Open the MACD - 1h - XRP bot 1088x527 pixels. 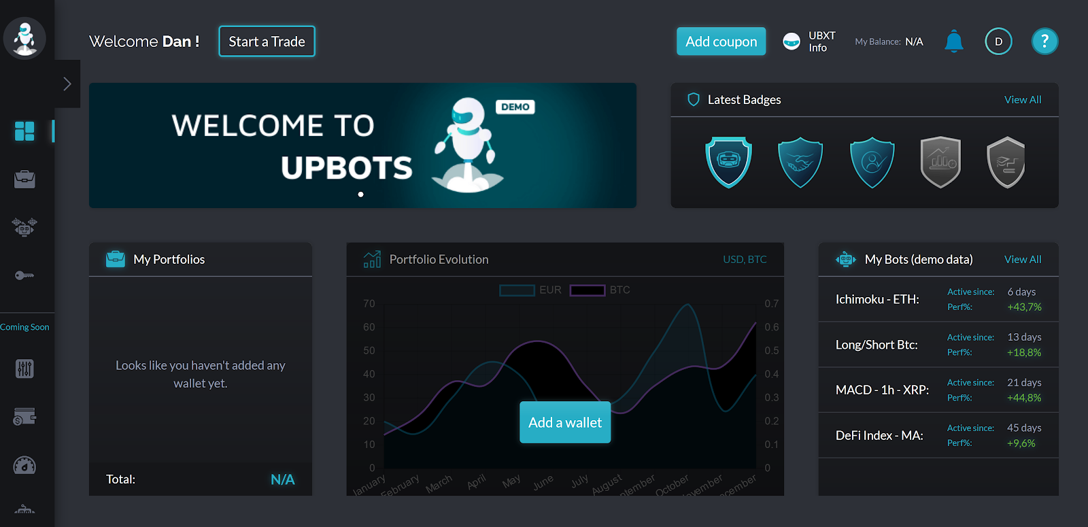[x=938, y=390]
